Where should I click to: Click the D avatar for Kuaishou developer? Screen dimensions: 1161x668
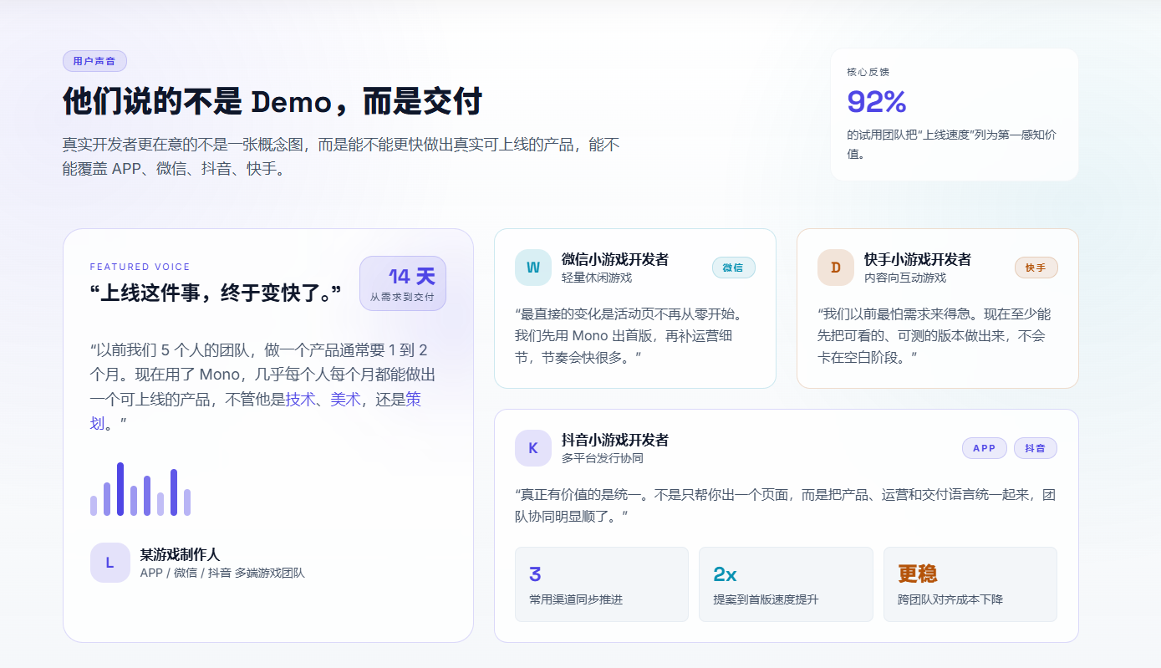click(x=836, y=268)
